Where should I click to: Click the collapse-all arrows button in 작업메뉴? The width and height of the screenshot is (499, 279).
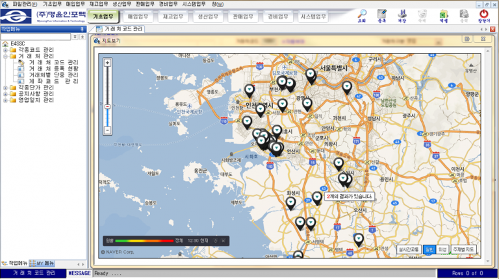point(82,37)
